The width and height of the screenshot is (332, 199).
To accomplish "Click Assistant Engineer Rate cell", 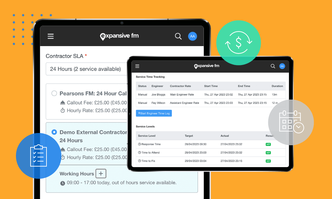I will 184,103.
